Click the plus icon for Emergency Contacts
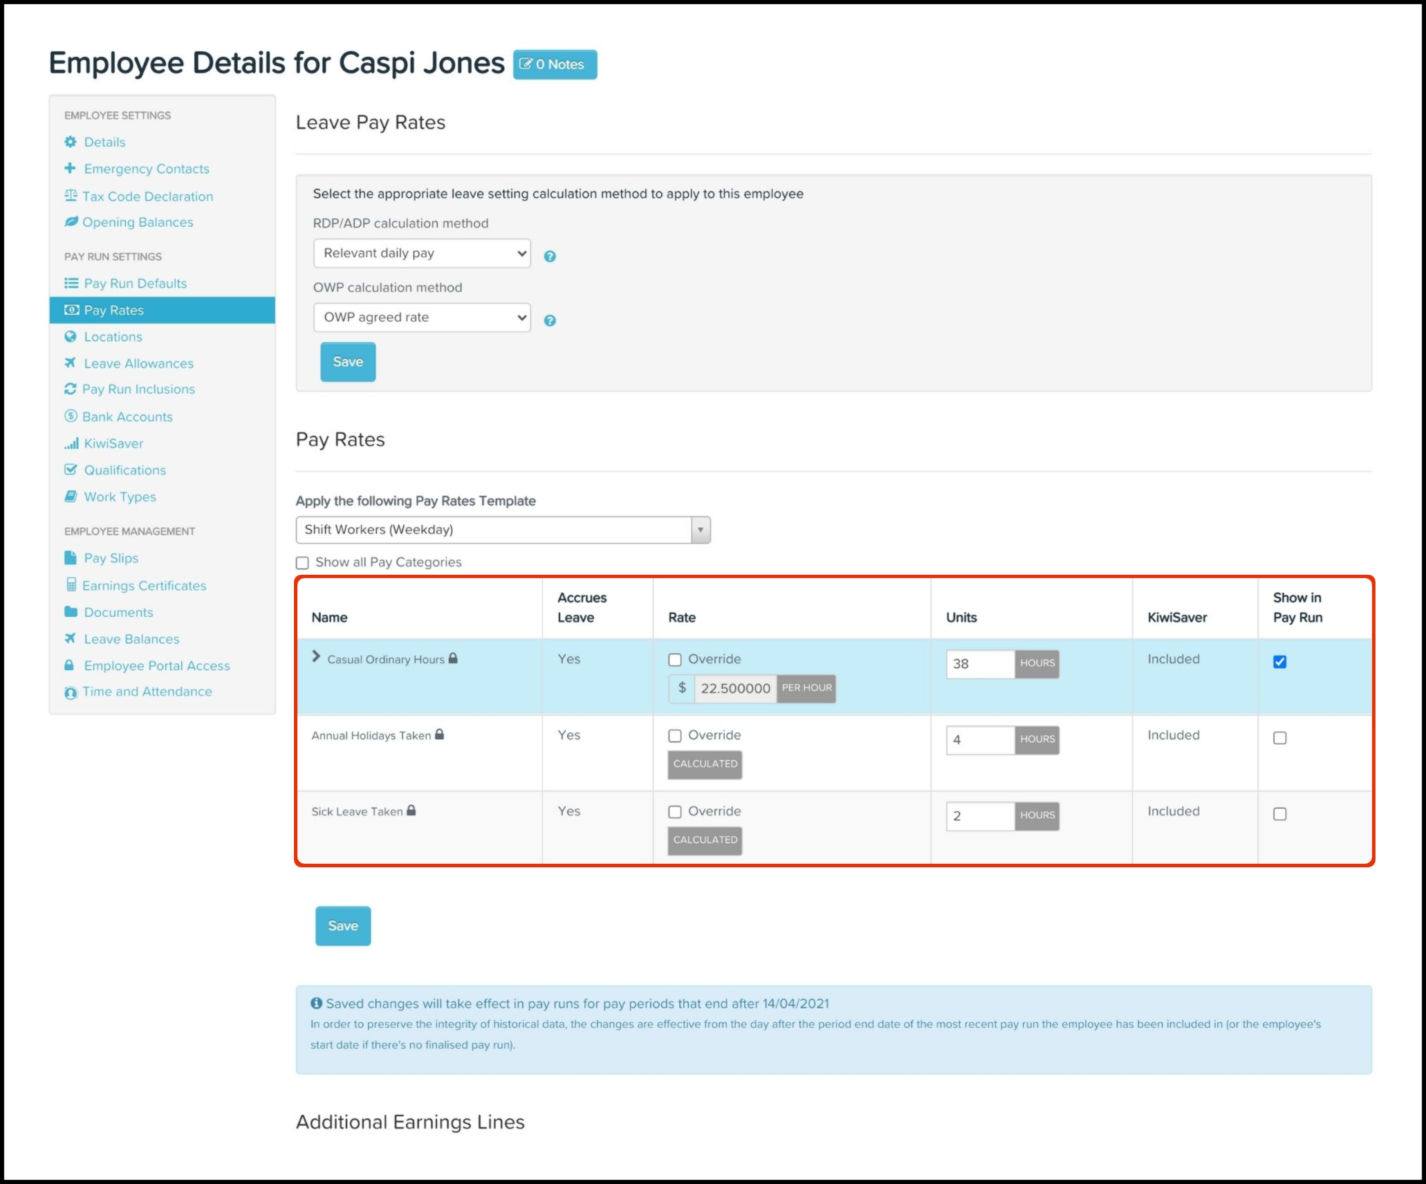 (70, 168)
